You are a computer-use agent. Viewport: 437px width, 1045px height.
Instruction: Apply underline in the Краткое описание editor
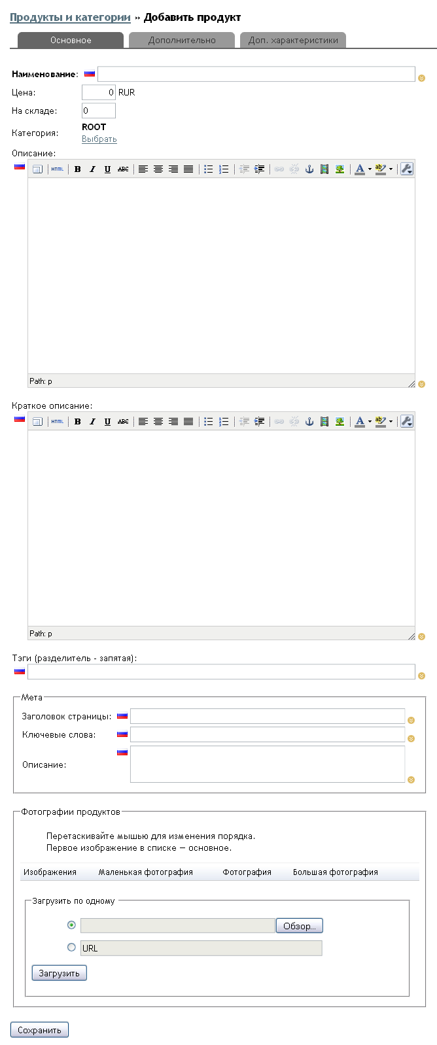[107, 422]
